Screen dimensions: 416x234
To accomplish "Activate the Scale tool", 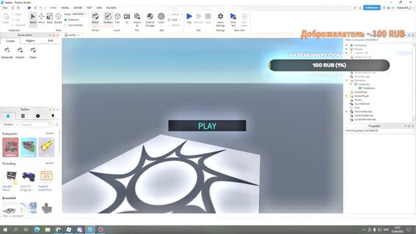I will 49,18.
